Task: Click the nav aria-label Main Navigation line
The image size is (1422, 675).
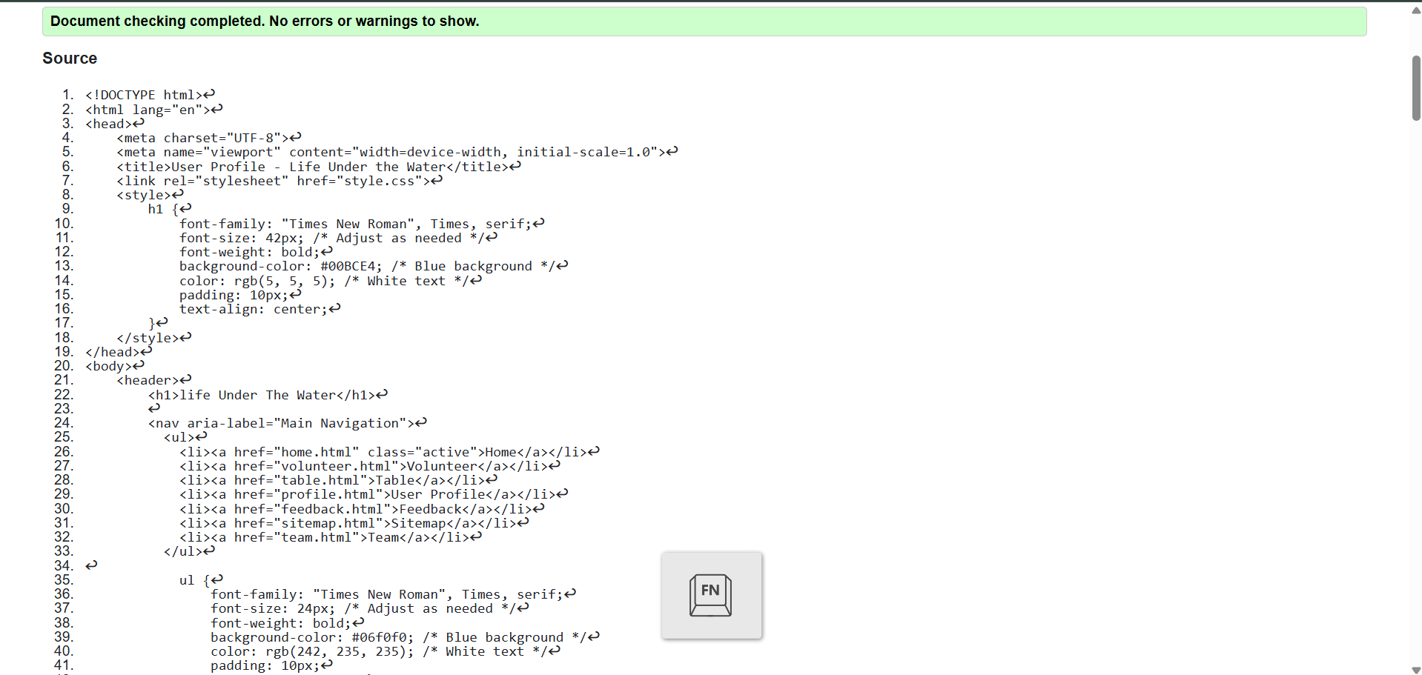Action: tap(280, 423)
